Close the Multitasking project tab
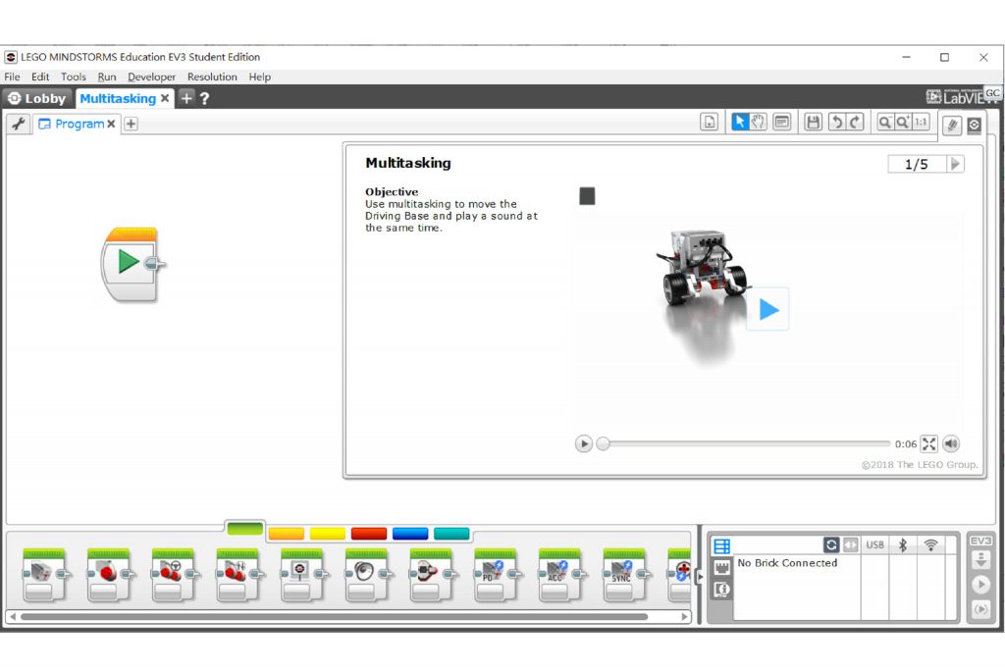The image size is (1005, 670). pos(165,98)
